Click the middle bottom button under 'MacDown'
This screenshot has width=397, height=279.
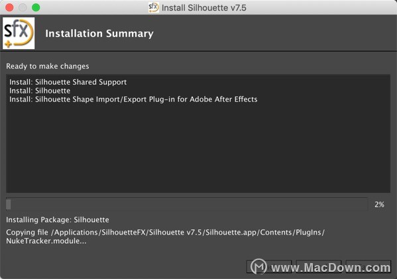click(319, 267)
